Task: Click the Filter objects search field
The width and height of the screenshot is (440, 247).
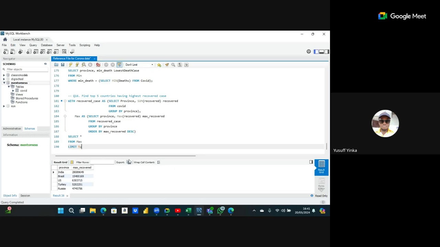Action: point(27,69)
